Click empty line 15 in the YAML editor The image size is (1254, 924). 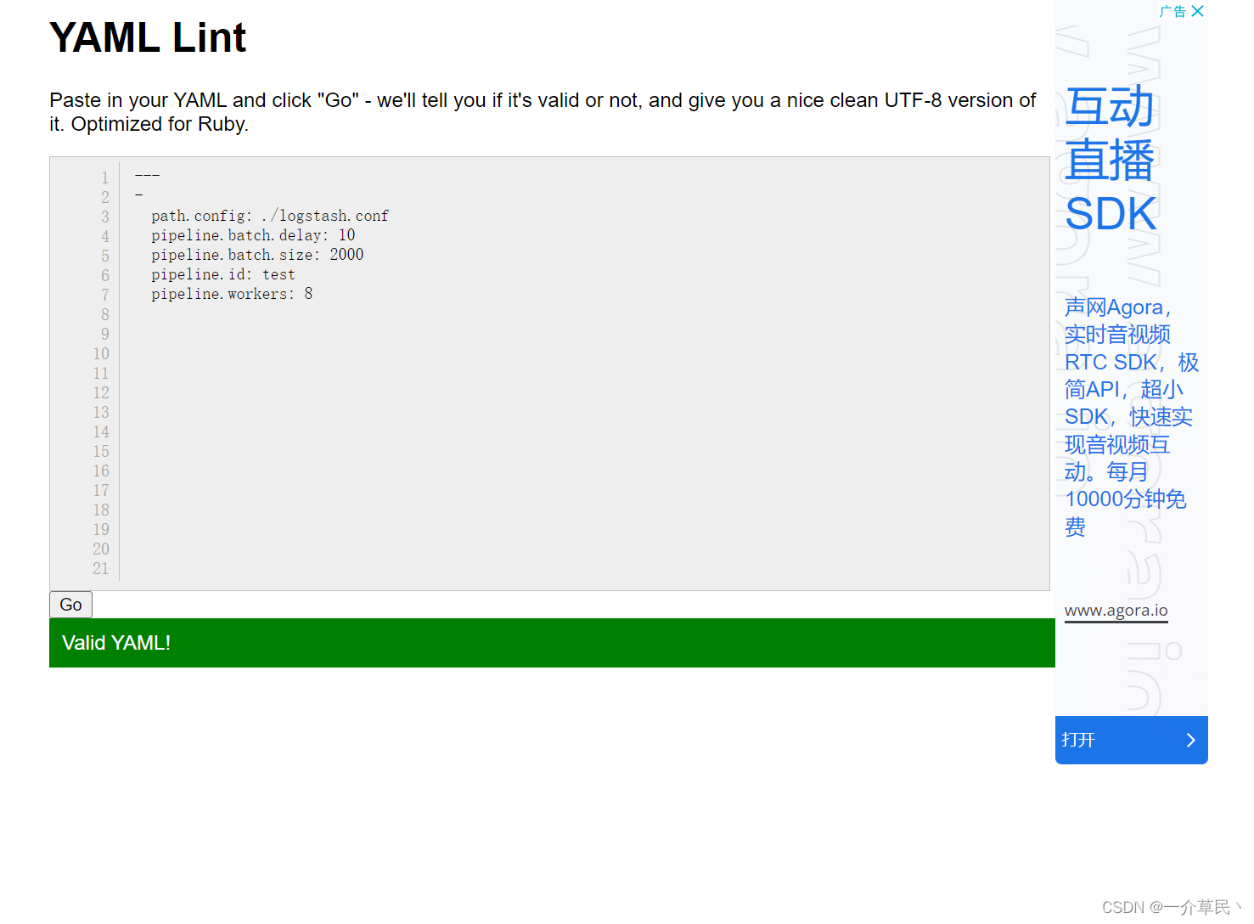click(586, 451)
